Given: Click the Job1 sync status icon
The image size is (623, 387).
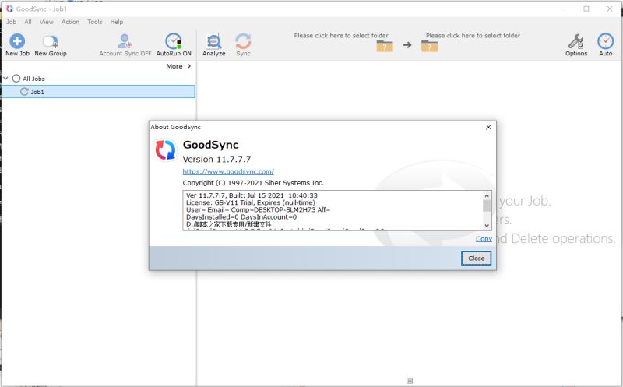Looking at the screenshot, I should click(x=24, y=92).
